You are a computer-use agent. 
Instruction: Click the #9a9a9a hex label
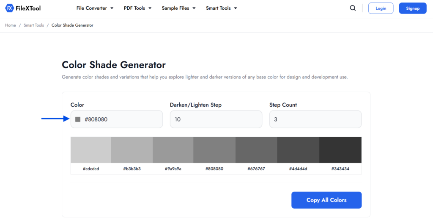point(173,169)
